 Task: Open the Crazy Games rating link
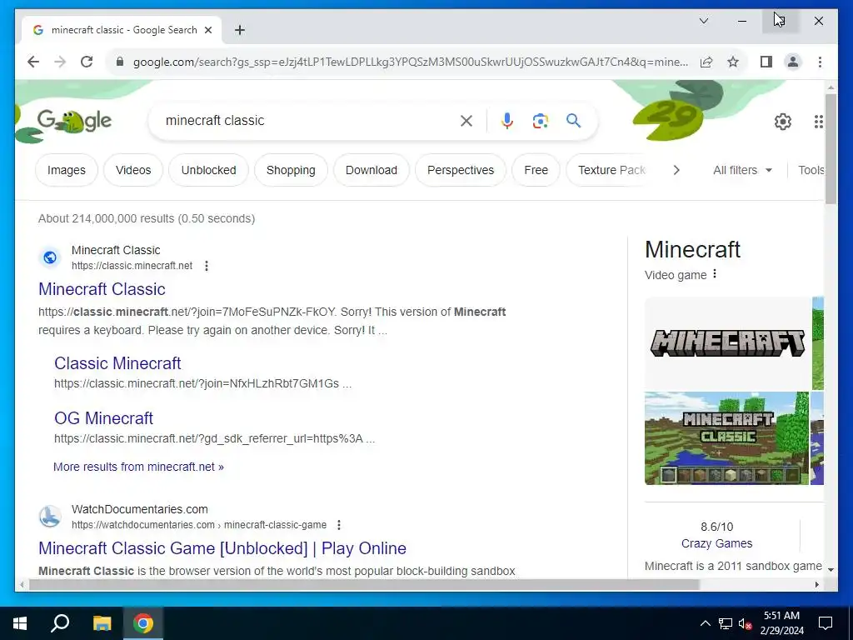[x=716, y=543]
